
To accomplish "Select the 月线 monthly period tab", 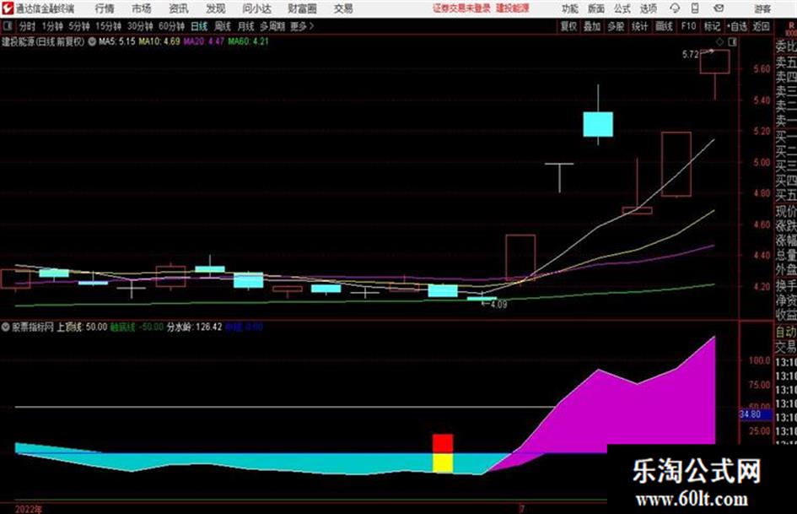I will 246,26.
